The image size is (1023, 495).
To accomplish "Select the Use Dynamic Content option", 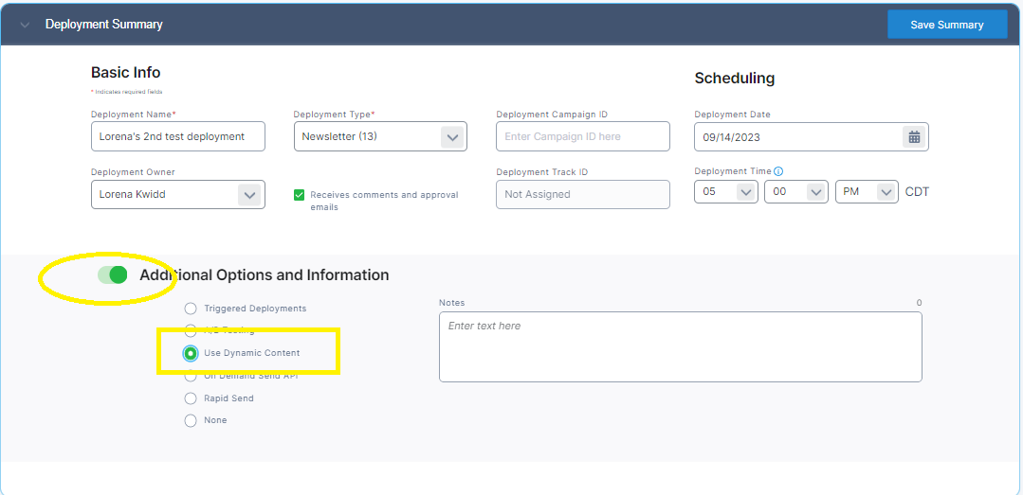I will coord(191,353).
